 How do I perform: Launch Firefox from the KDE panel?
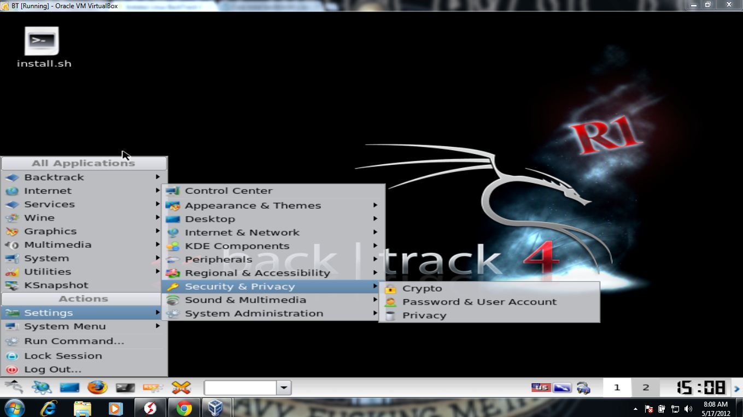tap(97, 388)
